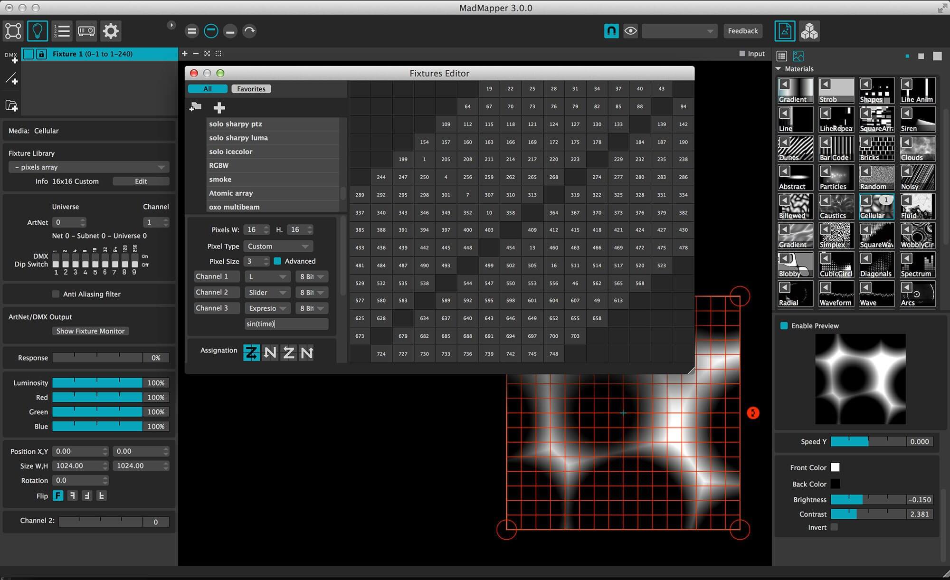This screenshot has height=580, width=950.
Task: Select first Z assignation pattern icon
Action: click(x=251, y=352)
